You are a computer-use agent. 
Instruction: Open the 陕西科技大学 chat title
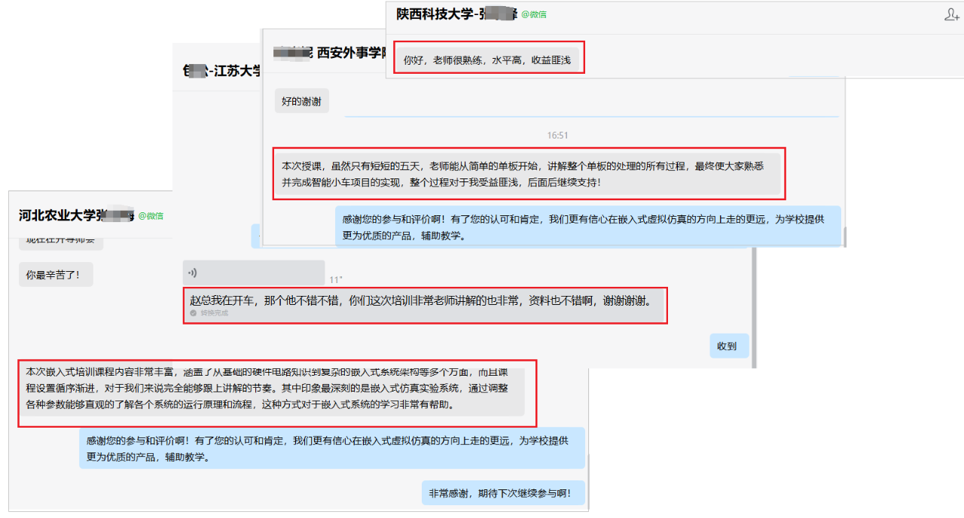(x=456, y=14)
